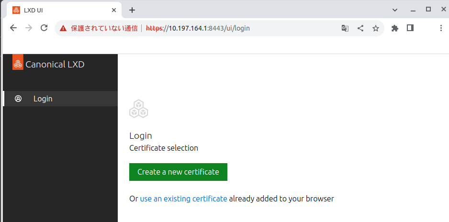Screen dimensions: 449x222
Task: Reload the page with refresh icon
Action: click(44, 28)
